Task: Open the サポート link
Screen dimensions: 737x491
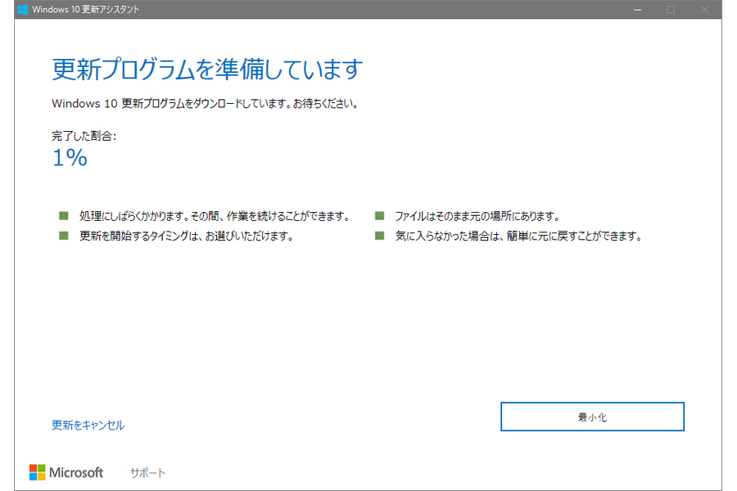Action: tap(147, 473)
